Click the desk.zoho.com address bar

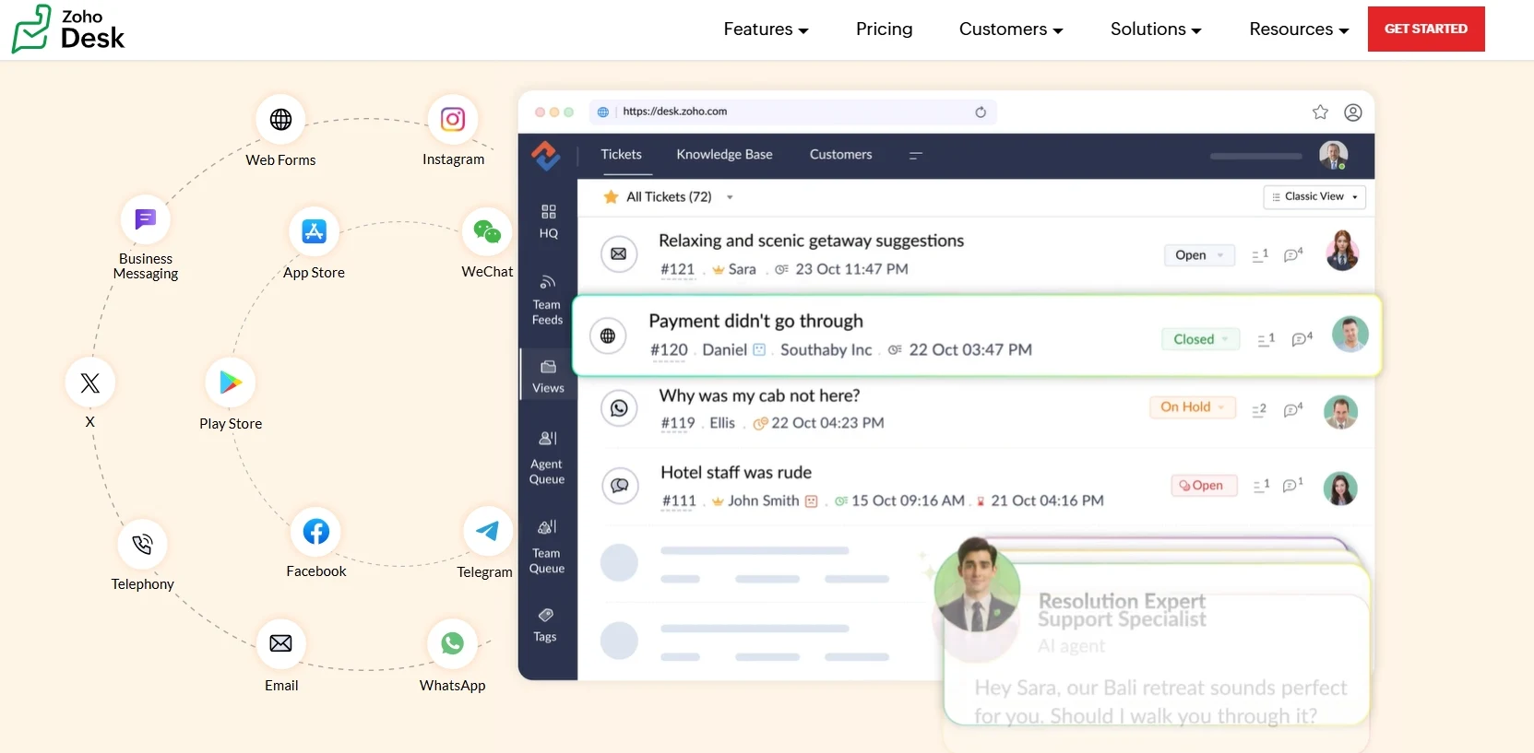[x=793, y=112]
